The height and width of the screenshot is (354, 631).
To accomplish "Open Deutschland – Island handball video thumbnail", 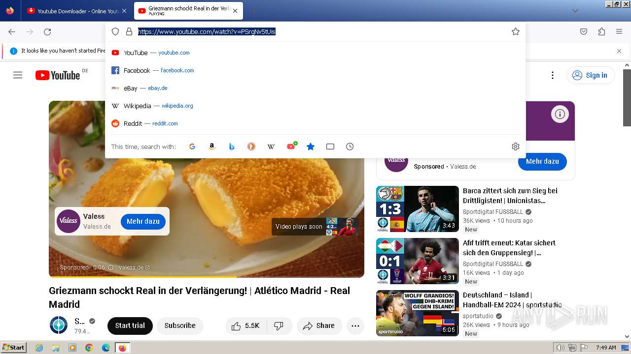I will [x=418, y=313].
